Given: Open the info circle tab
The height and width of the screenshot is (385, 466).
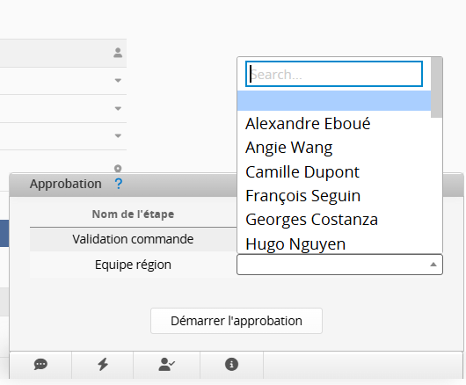Looking at the screenshot, I should [231, 364].
